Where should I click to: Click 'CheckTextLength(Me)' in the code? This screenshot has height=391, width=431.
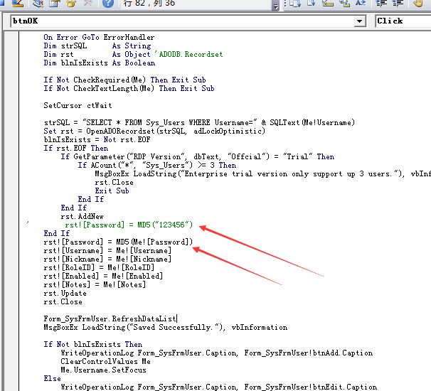(114, 88)
